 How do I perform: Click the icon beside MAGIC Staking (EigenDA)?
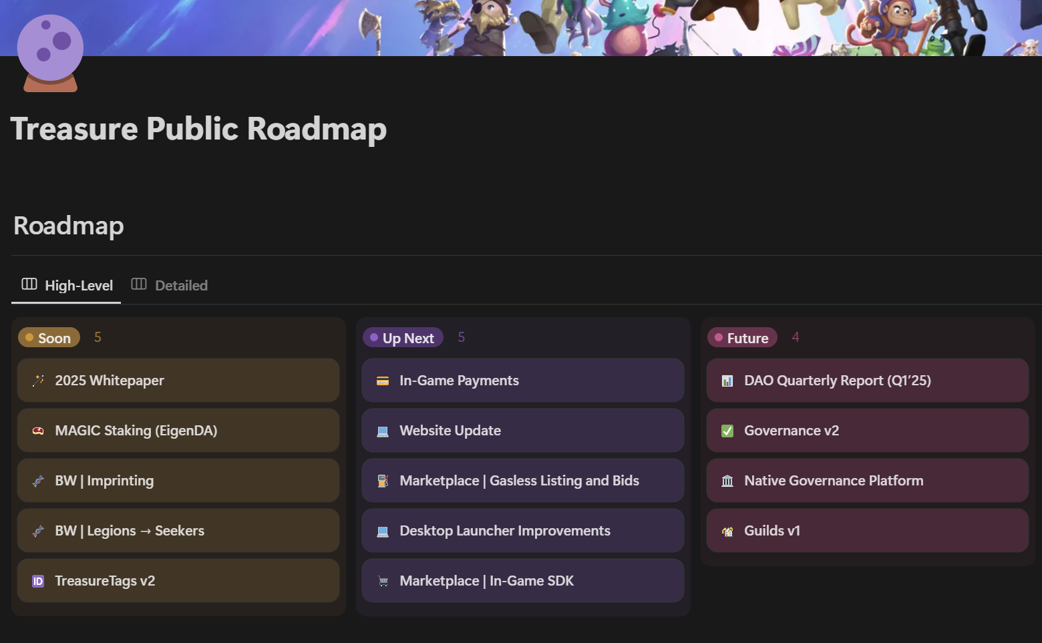click(x=38, y=431)
